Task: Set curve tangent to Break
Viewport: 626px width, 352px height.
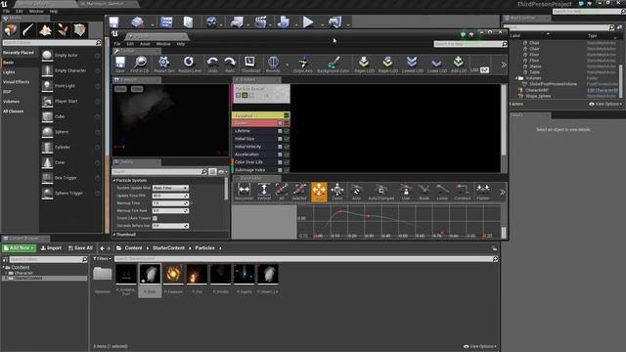Action: [x=424, y=190]
